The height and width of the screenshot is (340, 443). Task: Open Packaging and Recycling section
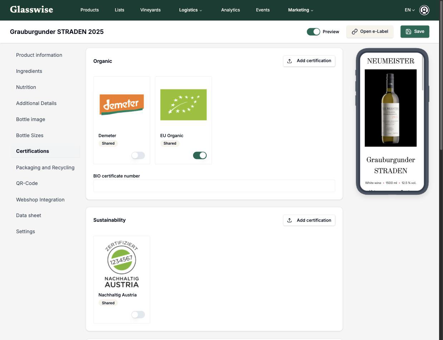45,167
